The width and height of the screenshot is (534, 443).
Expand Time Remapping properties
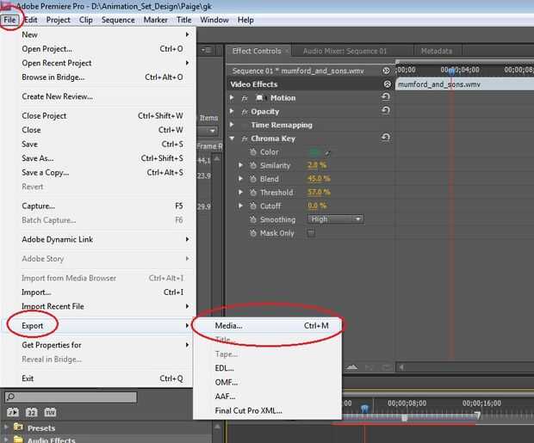coord(232,125)
